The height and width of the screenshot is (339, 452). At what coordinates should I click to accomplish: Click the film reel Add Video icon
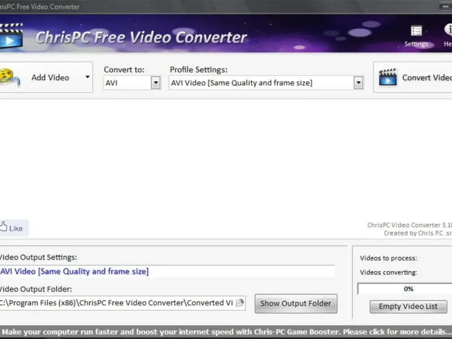pos(9,77)
